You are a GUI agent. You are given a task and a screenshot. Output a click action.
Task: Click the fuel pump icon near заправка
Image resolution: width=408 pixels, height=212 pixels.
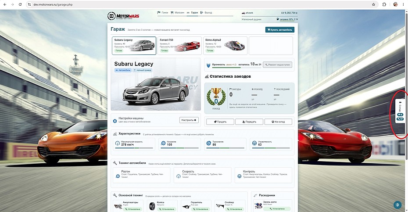(278, 19)
